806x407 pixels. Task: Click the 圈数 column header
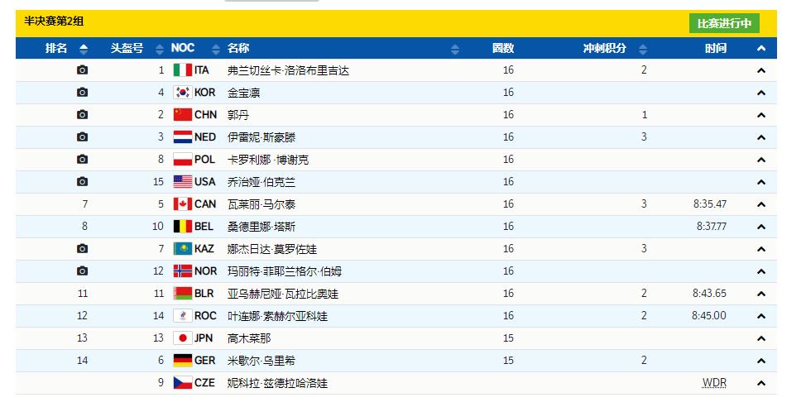[503, 48]
